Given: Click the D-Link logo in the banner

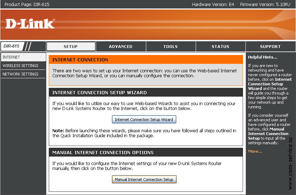Looking at the screenshot, I should [x=30, y=24].
